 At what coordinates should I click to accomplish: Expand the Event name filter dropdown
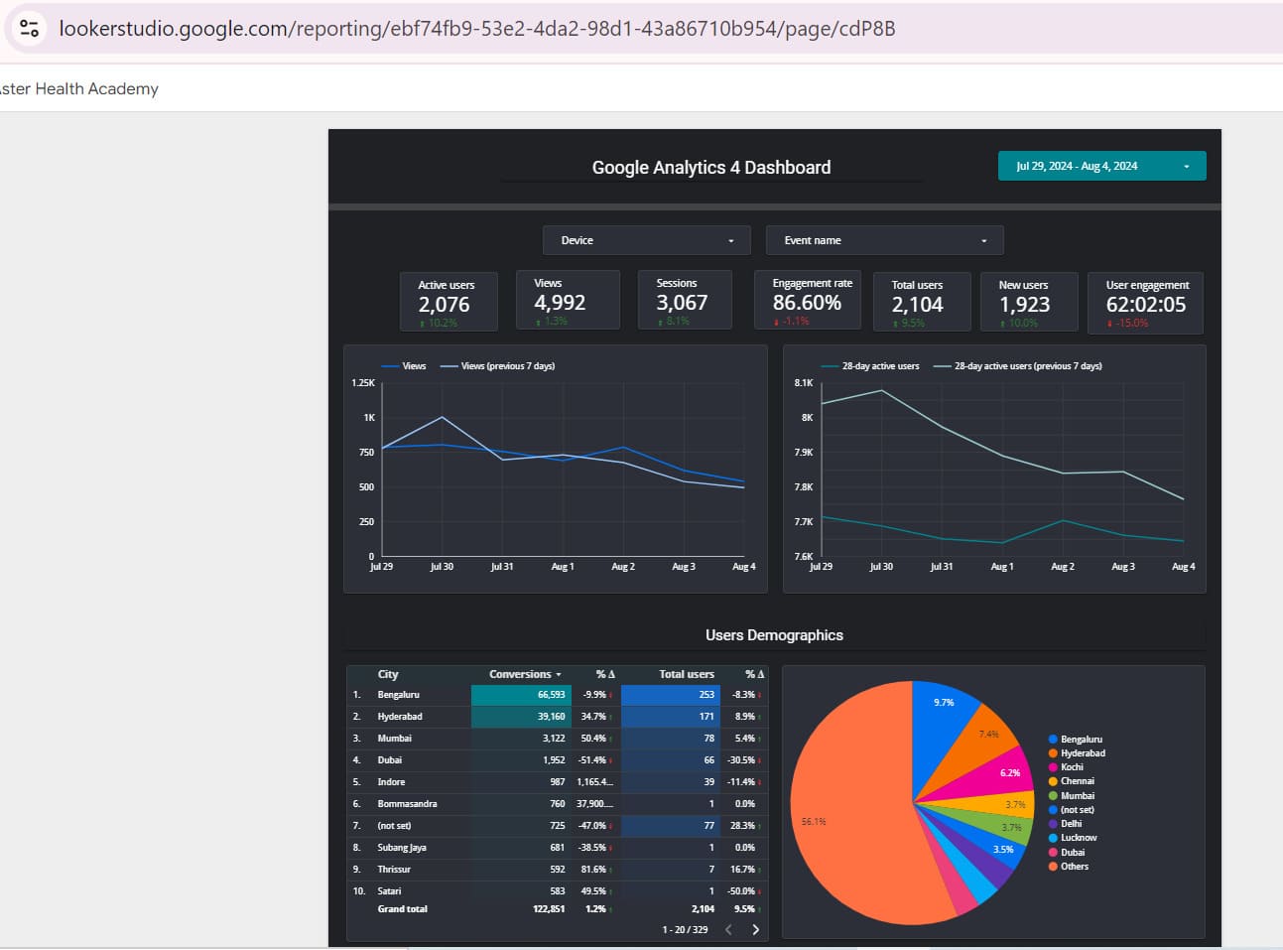pos(884,240)
